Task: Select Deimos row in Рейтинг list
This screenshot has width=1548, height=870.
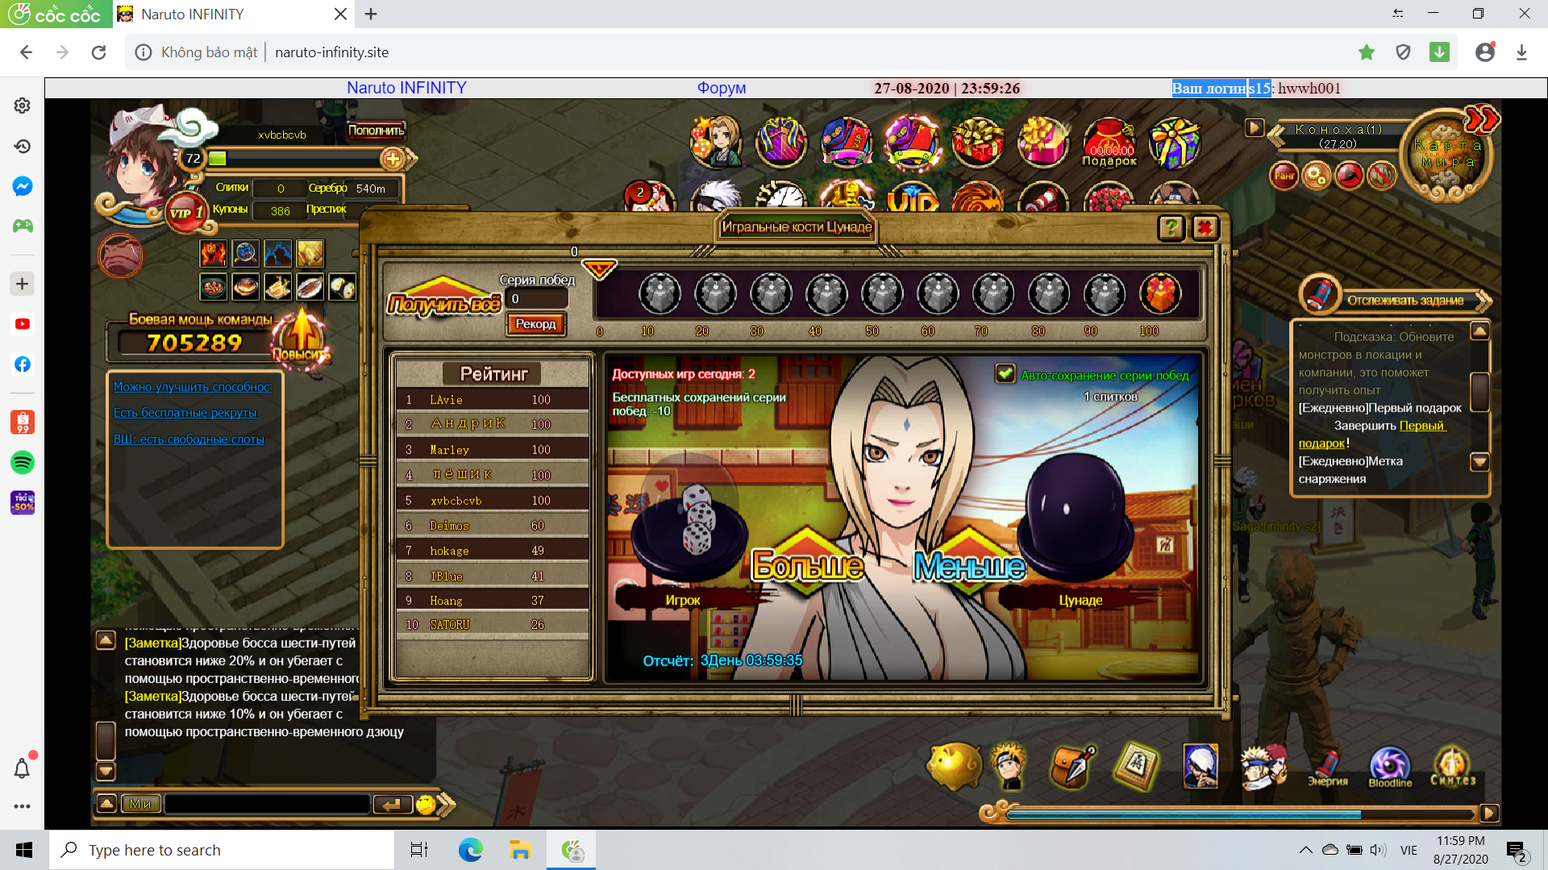Action: tap(492, 525)
